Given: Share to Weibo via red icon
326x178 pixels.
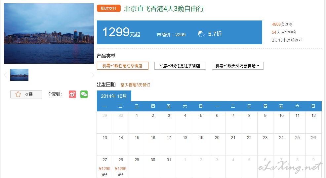Looking at the screenshot, I should click(x=72, y=94).
